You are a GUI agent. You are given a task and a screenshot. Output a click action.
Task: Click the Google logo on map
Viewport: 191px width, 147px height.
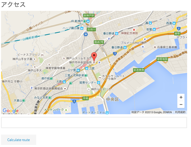11,111
